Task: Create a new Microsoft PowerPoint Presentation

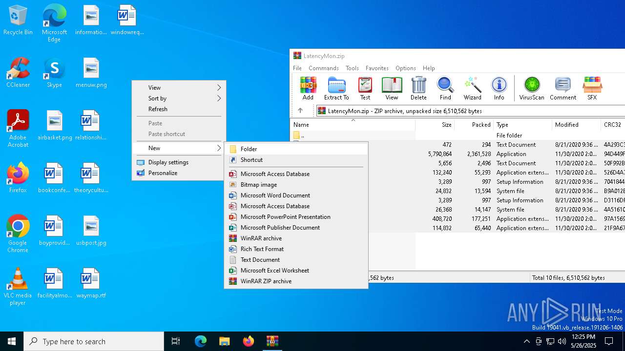Action: (x=296, y=217)
